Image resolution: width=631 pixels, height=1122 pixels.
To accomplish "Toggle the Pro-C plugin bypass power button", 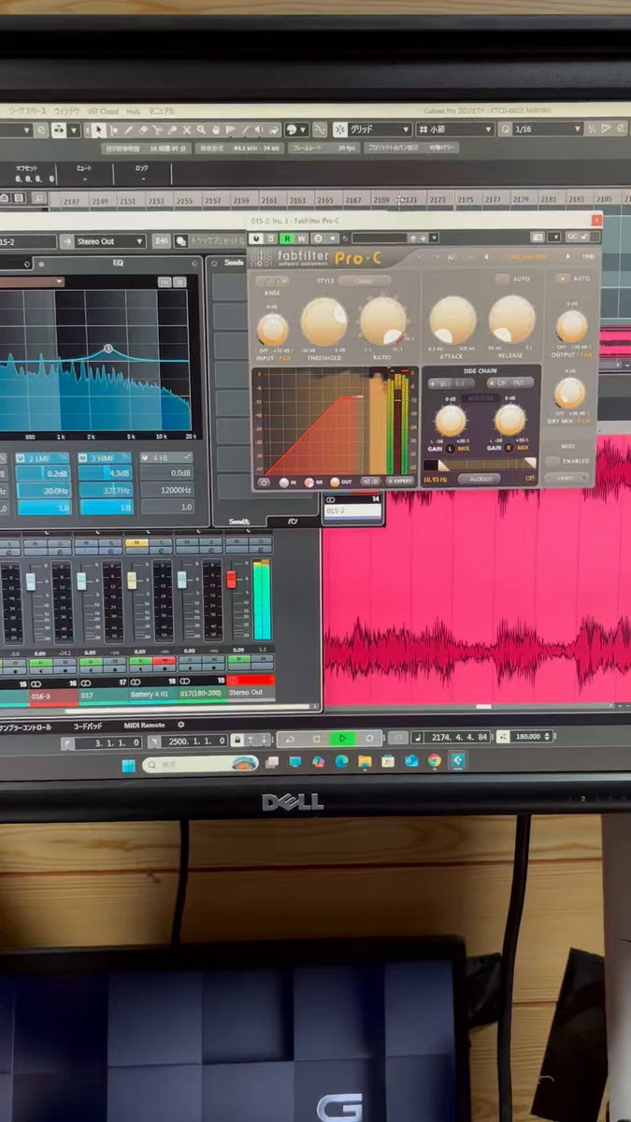I will (x=257, y=238).
